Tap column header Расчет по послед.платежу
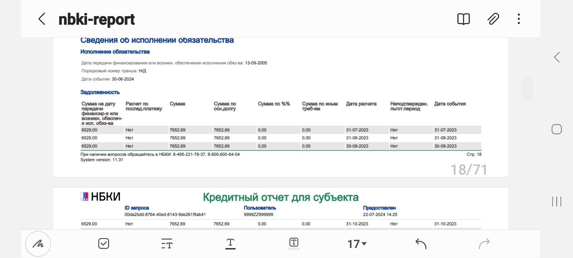 (144, 106)
